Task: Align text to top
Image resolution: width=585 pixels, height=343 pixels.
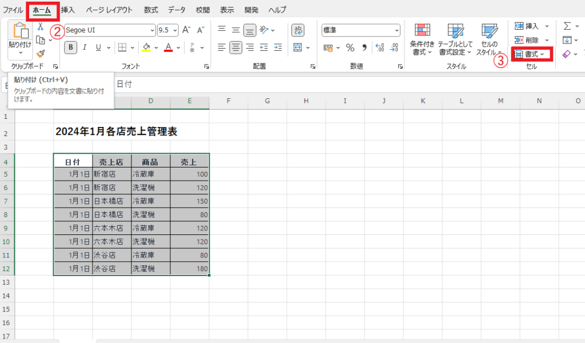Action: 222,30
